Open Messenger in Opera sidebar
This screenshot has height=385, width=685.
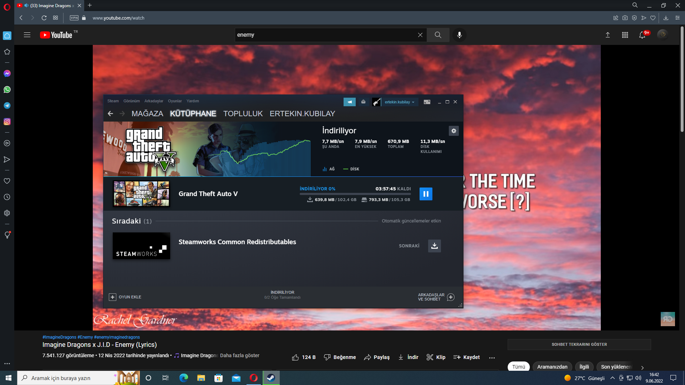pos(7,73)
